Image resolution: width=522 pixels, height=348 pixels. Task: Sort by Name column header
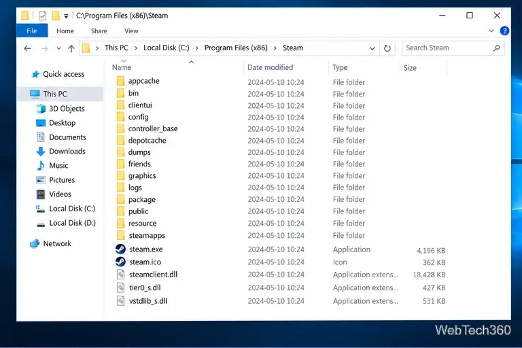tap(122, 67)
